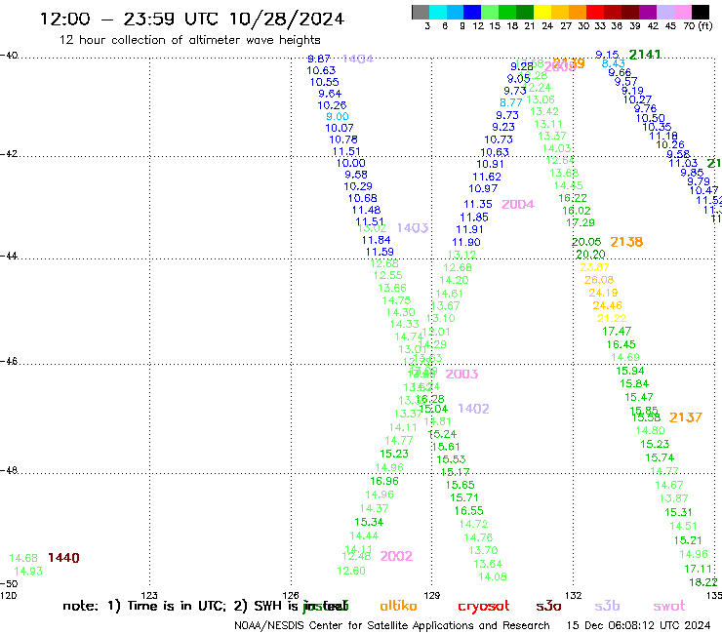Click the NOAA/NESDIS Center credit text
Screen dimensions: 722x634
pos(392,625)
